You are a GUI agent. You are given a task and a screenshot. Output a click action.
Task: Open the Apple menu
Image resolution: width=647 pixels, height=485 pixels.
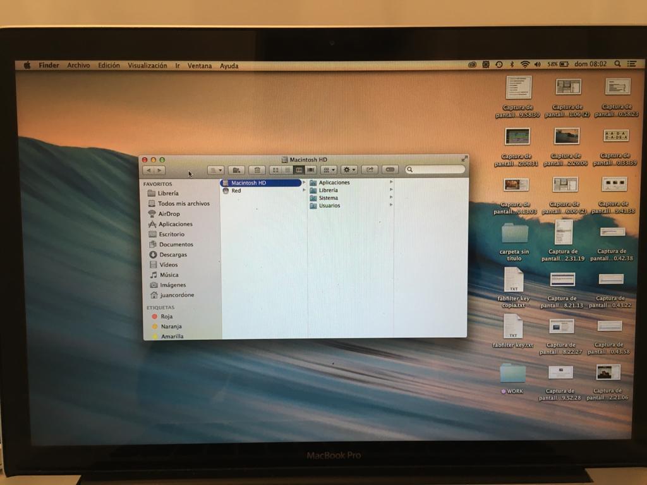click(x=27, y=65)
